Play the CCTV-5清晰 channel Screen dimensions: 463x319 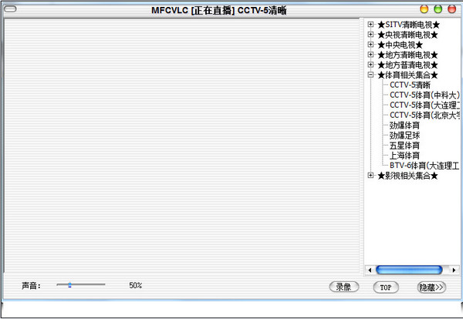click(x=410, y=85)
